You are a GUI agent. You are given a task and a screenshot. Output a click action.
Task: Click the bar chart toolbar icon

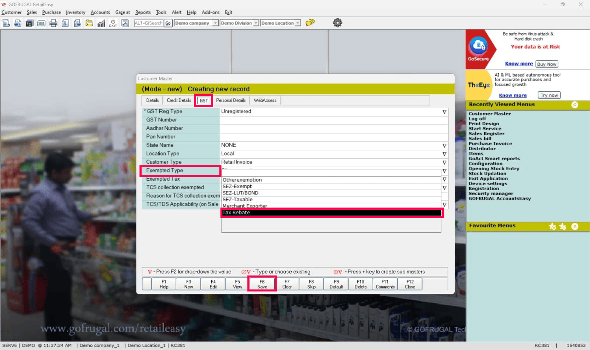[x=101, y=23]
